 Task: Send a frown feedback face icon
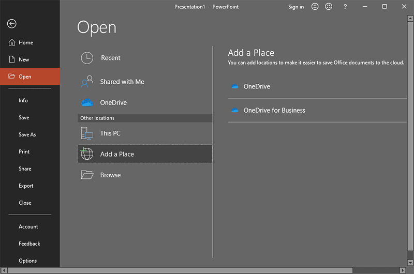[x=329, y=7]
